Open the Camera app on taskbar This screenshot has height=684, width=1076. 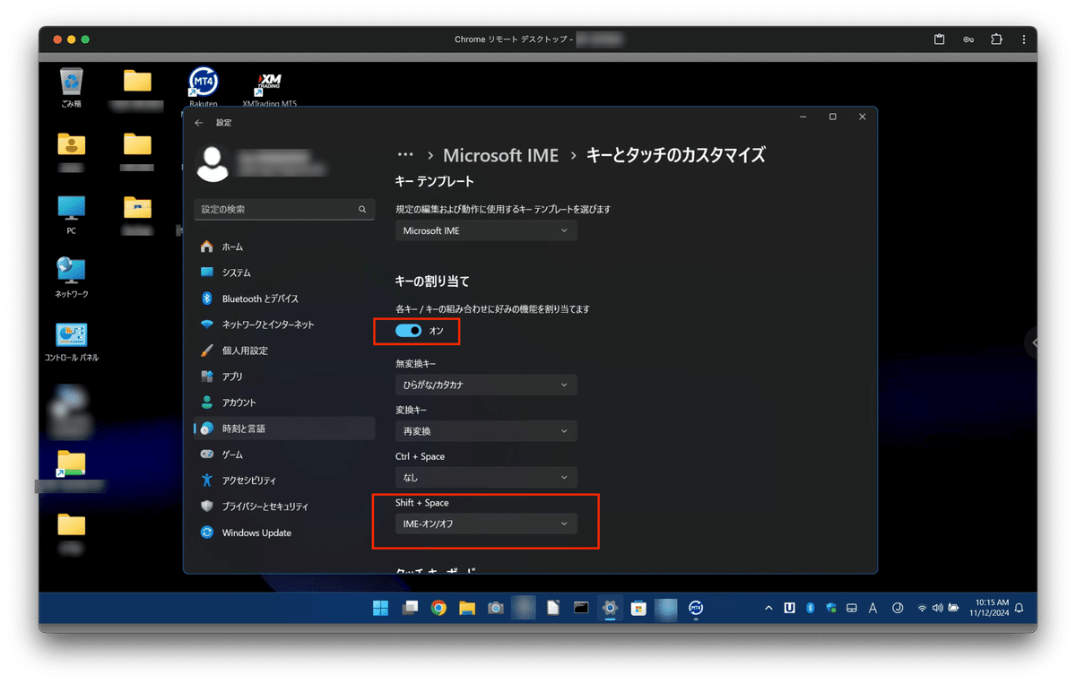(496, 608)
